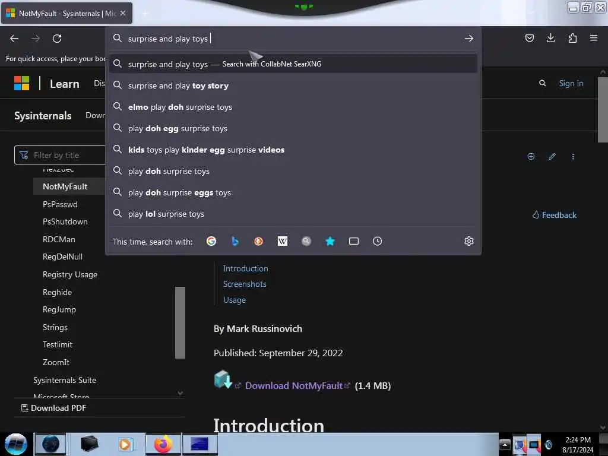Click the add to collection plus icon
This screenshot has width=608, height=456.
[x=531, y=156]
